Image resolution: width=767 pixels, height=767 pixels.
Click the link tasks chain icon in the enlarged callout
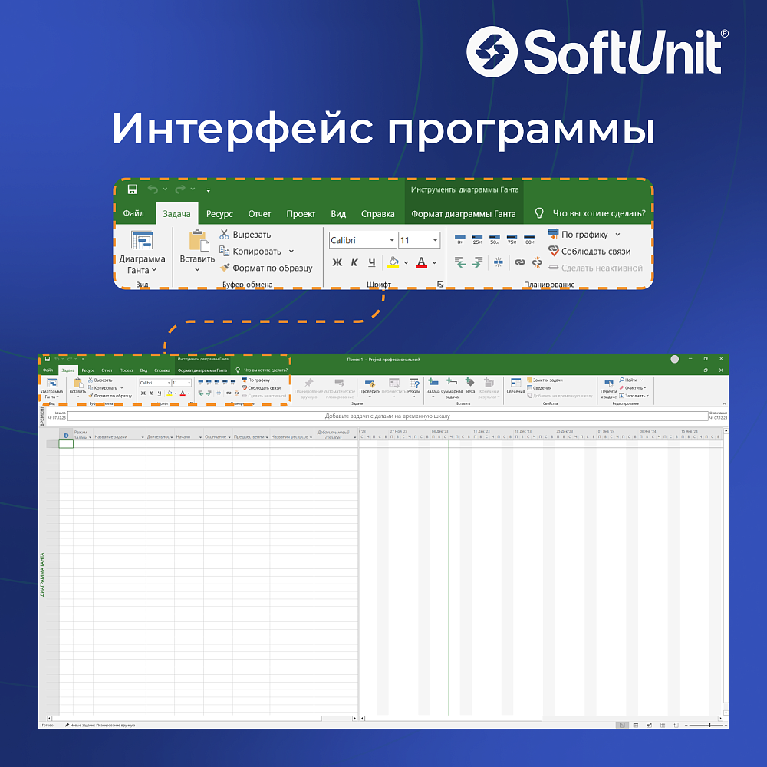pos(520,262)
